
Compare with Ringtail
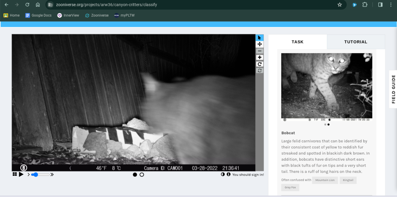click(x=348, y=180)
